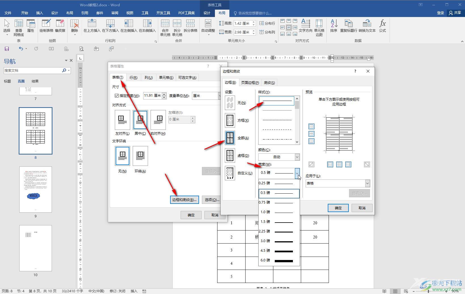This screenshot has width=465, height=294.
Task: Click 拆分表格 split table icon
Action: 190,26
